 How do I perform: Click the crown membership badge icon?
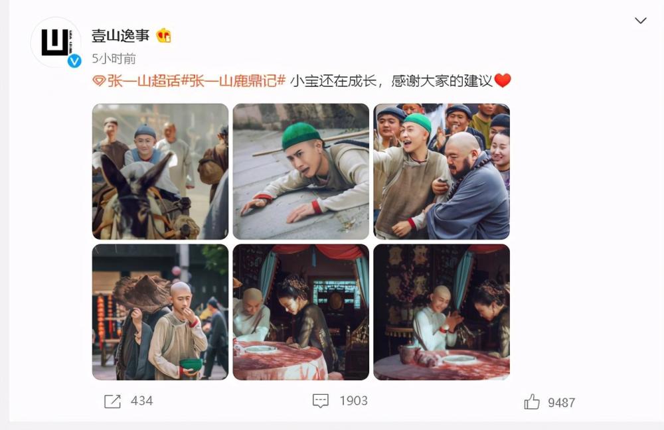[163, 35]
